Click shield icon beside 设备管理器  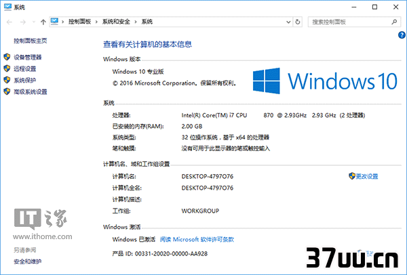pos(7,57)
